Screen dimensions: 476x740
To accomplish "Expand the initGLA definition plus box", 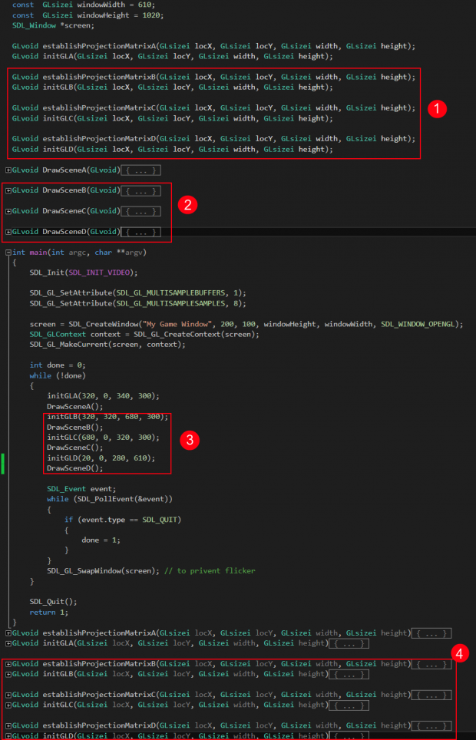I will click(x=8, y=643).
